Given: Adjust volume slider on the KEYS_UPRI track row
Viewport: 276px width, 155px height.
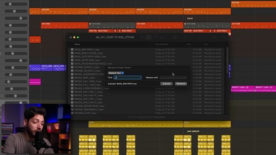Looking at the screenshot, I should click(16, 68).
